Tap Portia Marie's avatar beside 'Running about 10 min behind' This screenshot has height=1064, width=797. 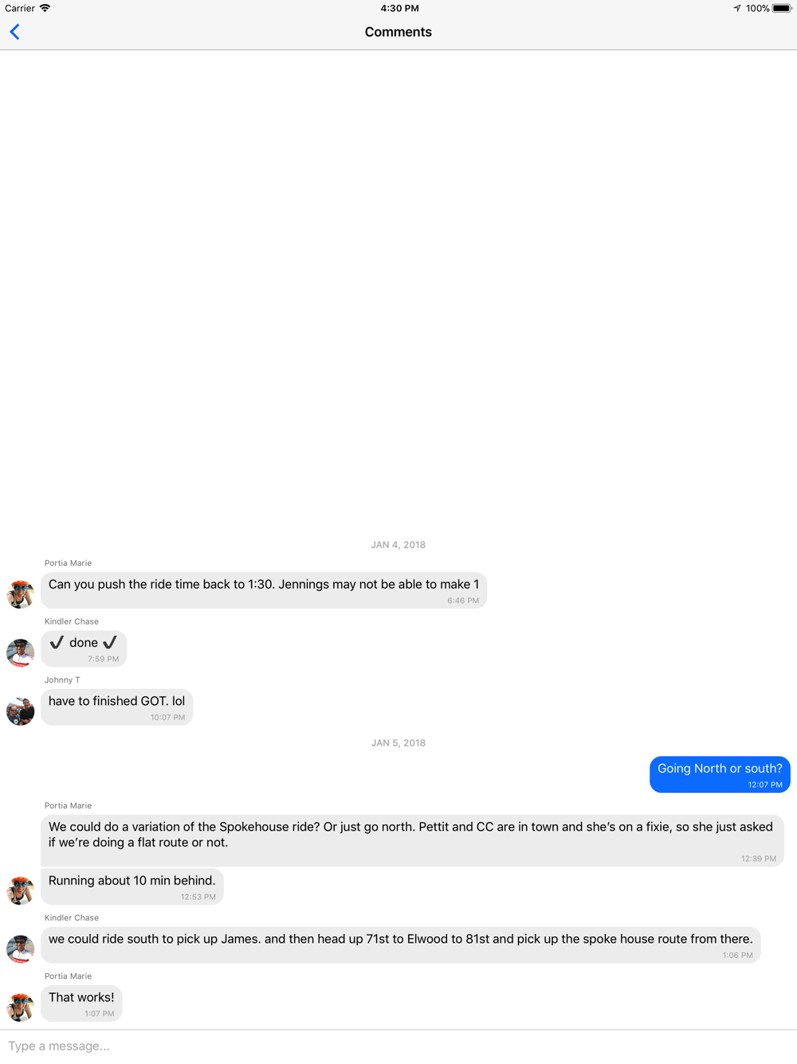click(x=21, y=890)
